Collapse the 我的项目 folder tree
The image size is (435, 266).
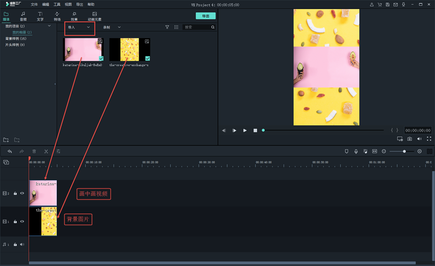(x=49, y=26)
